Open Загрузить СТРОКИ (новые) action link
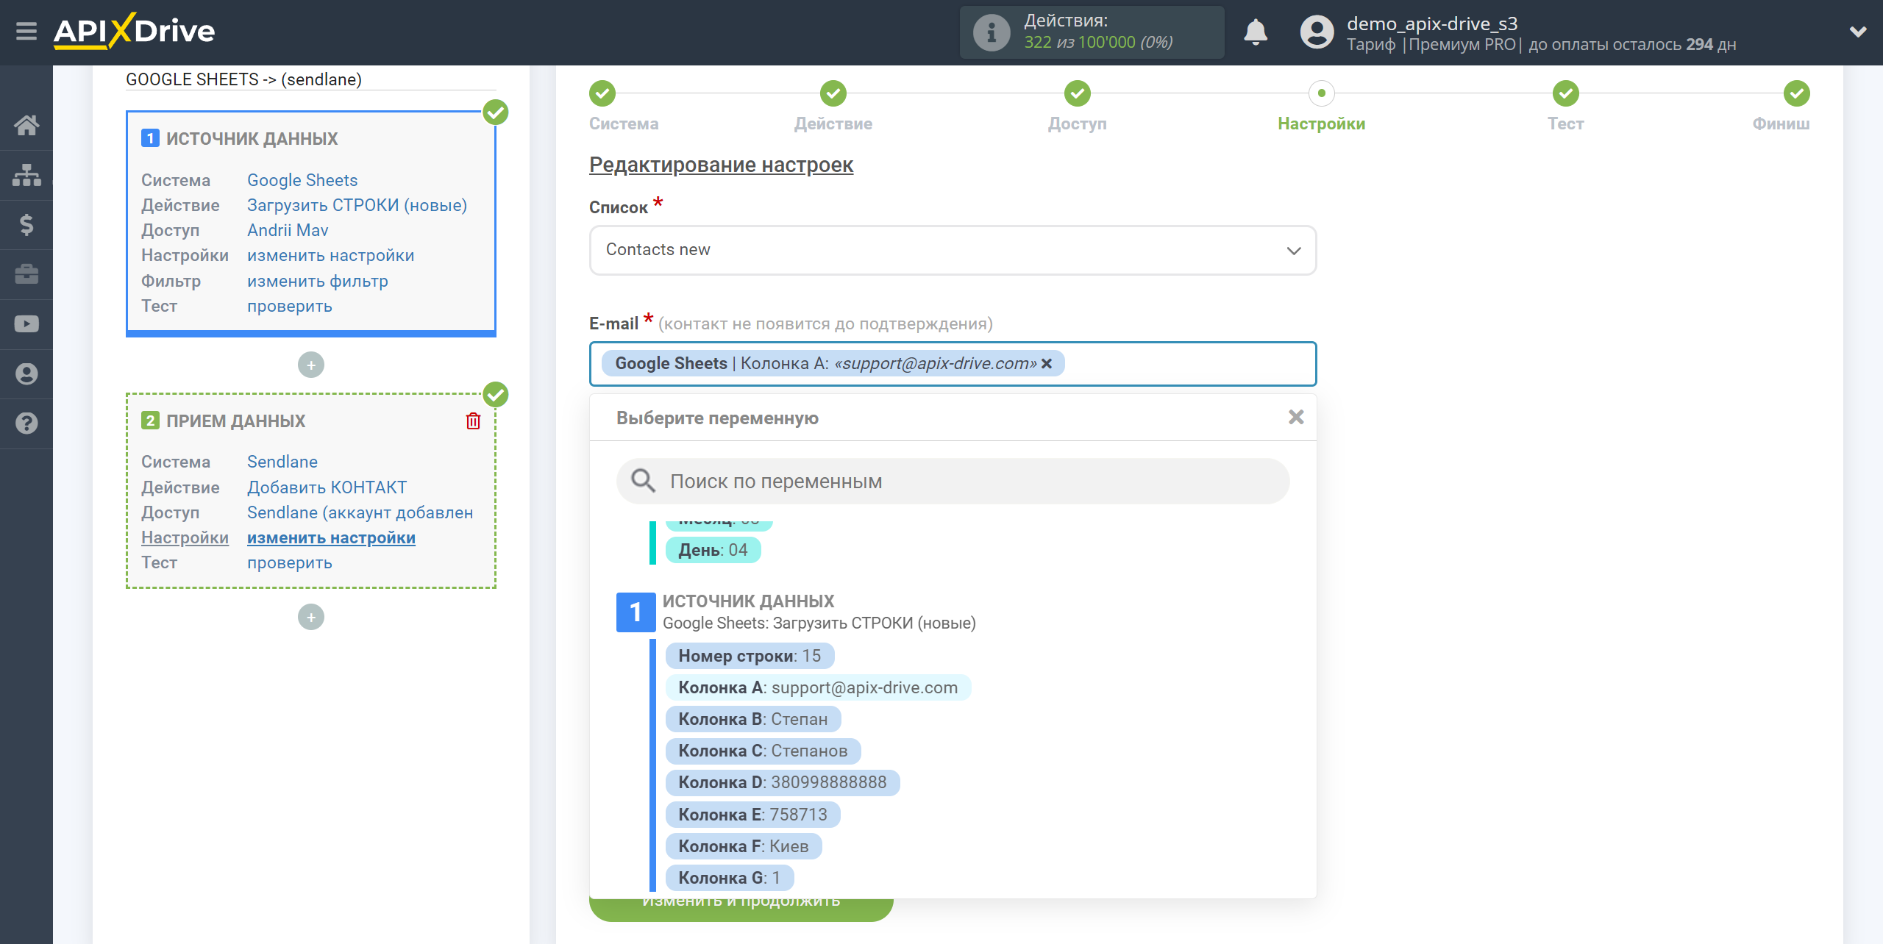1883x944 pixels. click(x=357, y=205)
